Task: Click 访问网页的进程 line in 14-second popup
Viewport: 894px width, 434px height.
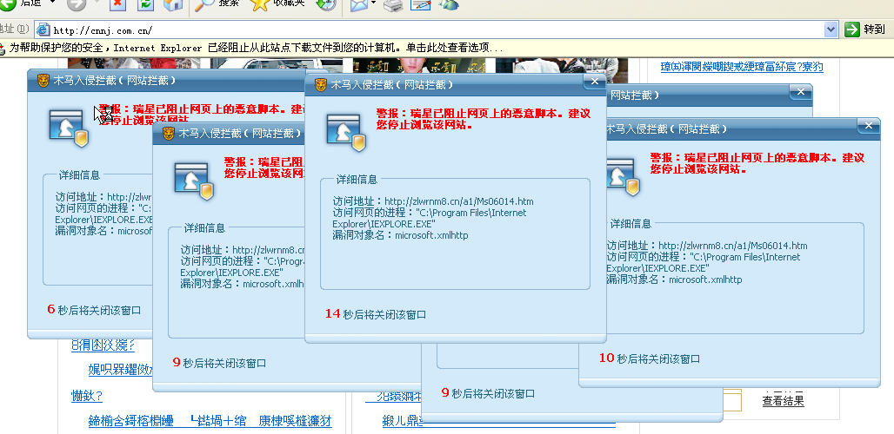Action: point(430,218)
